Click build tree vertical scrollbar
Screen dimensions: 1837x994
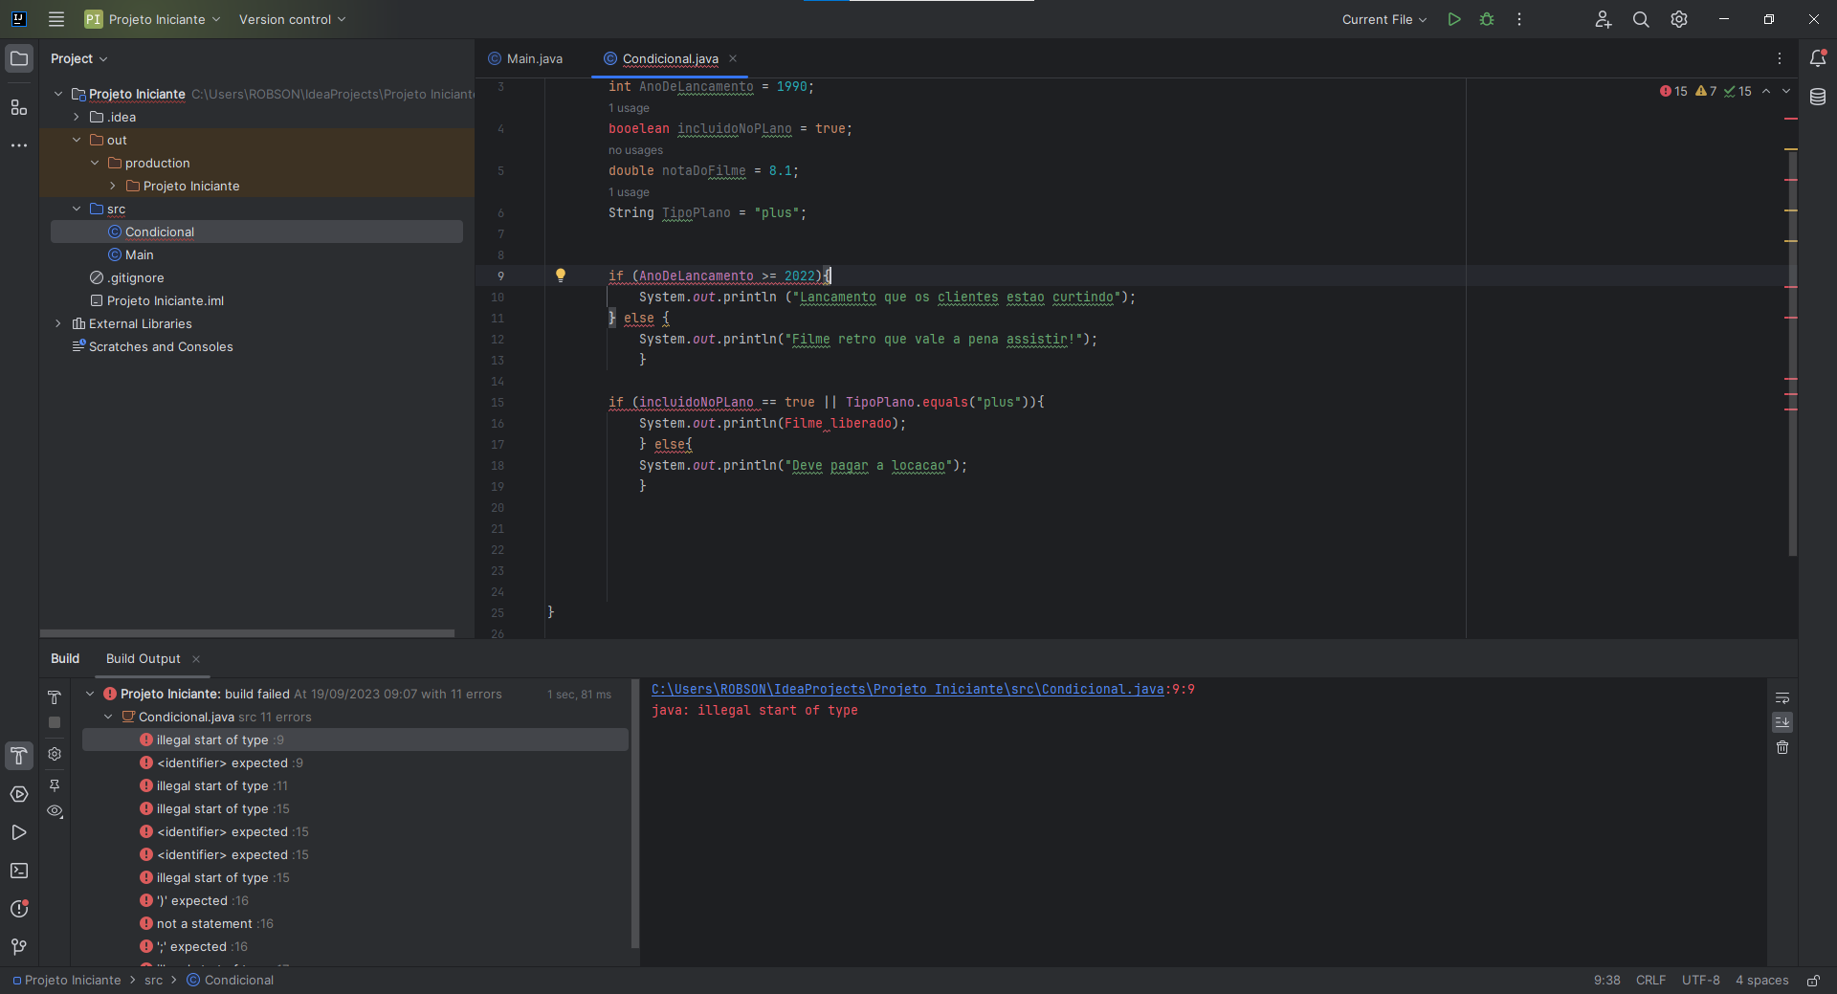(x=635, y=813)
